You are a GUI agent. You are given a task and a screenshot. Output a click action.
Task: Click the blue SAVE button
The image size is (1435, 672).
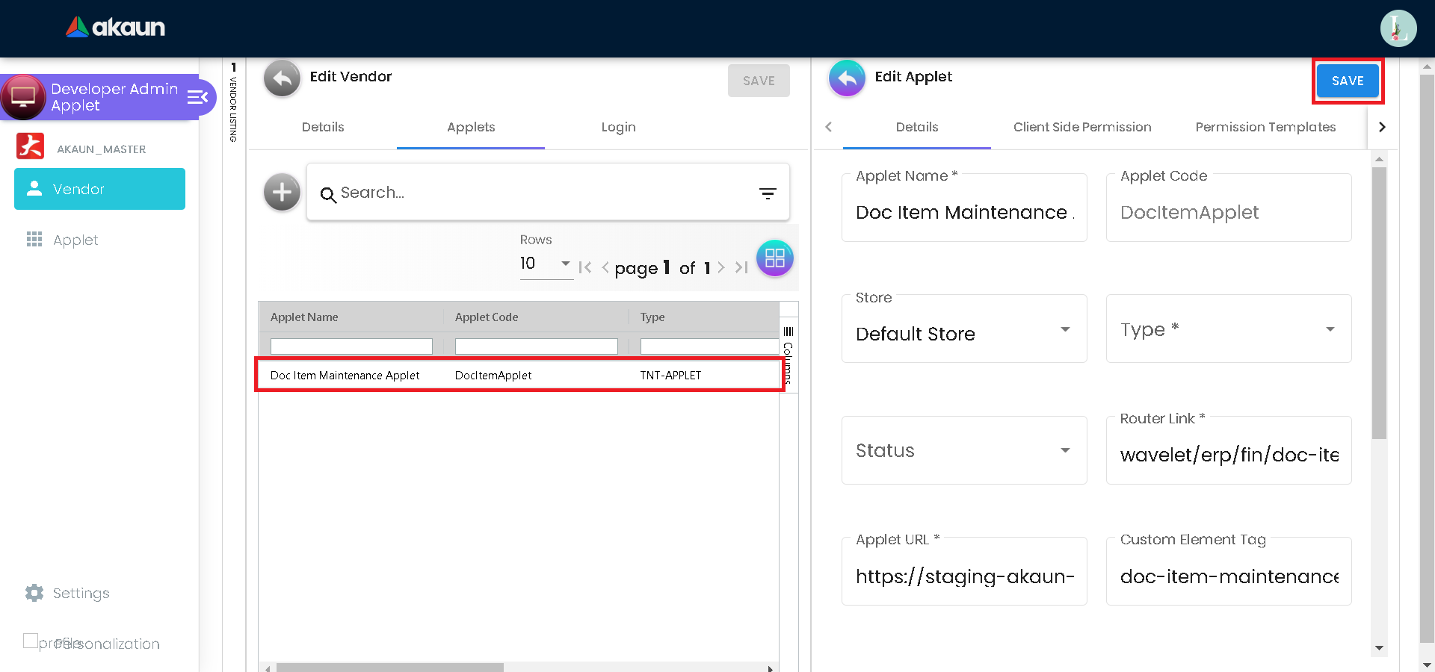(1347, 81)
